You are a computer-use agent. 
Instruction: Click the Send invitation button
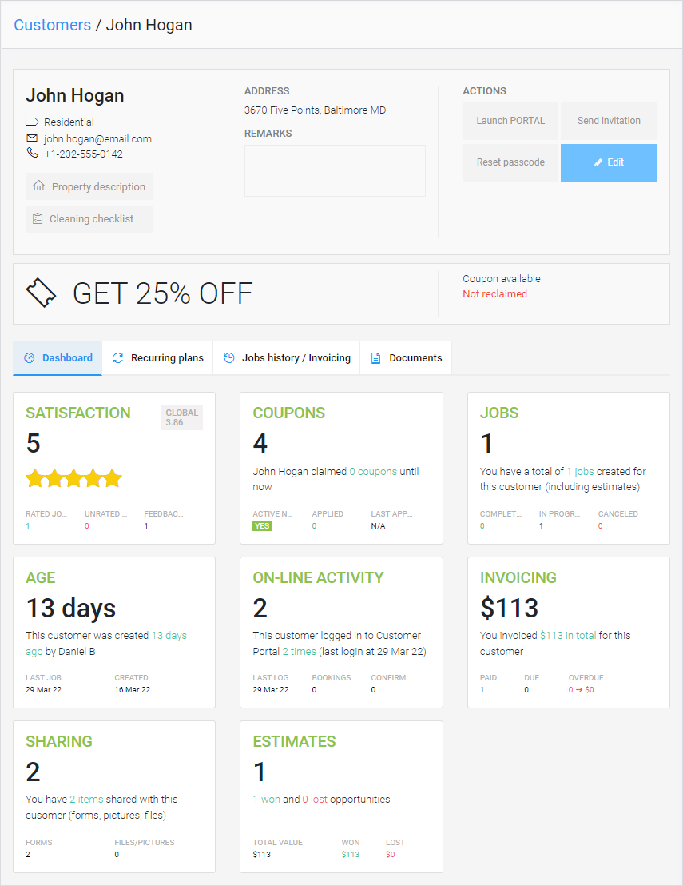click(609, 121)
